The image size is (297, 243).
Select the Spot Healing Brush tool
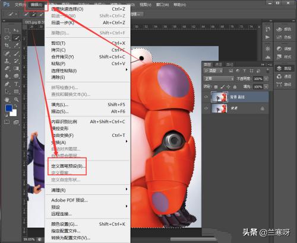click(7, 53)
